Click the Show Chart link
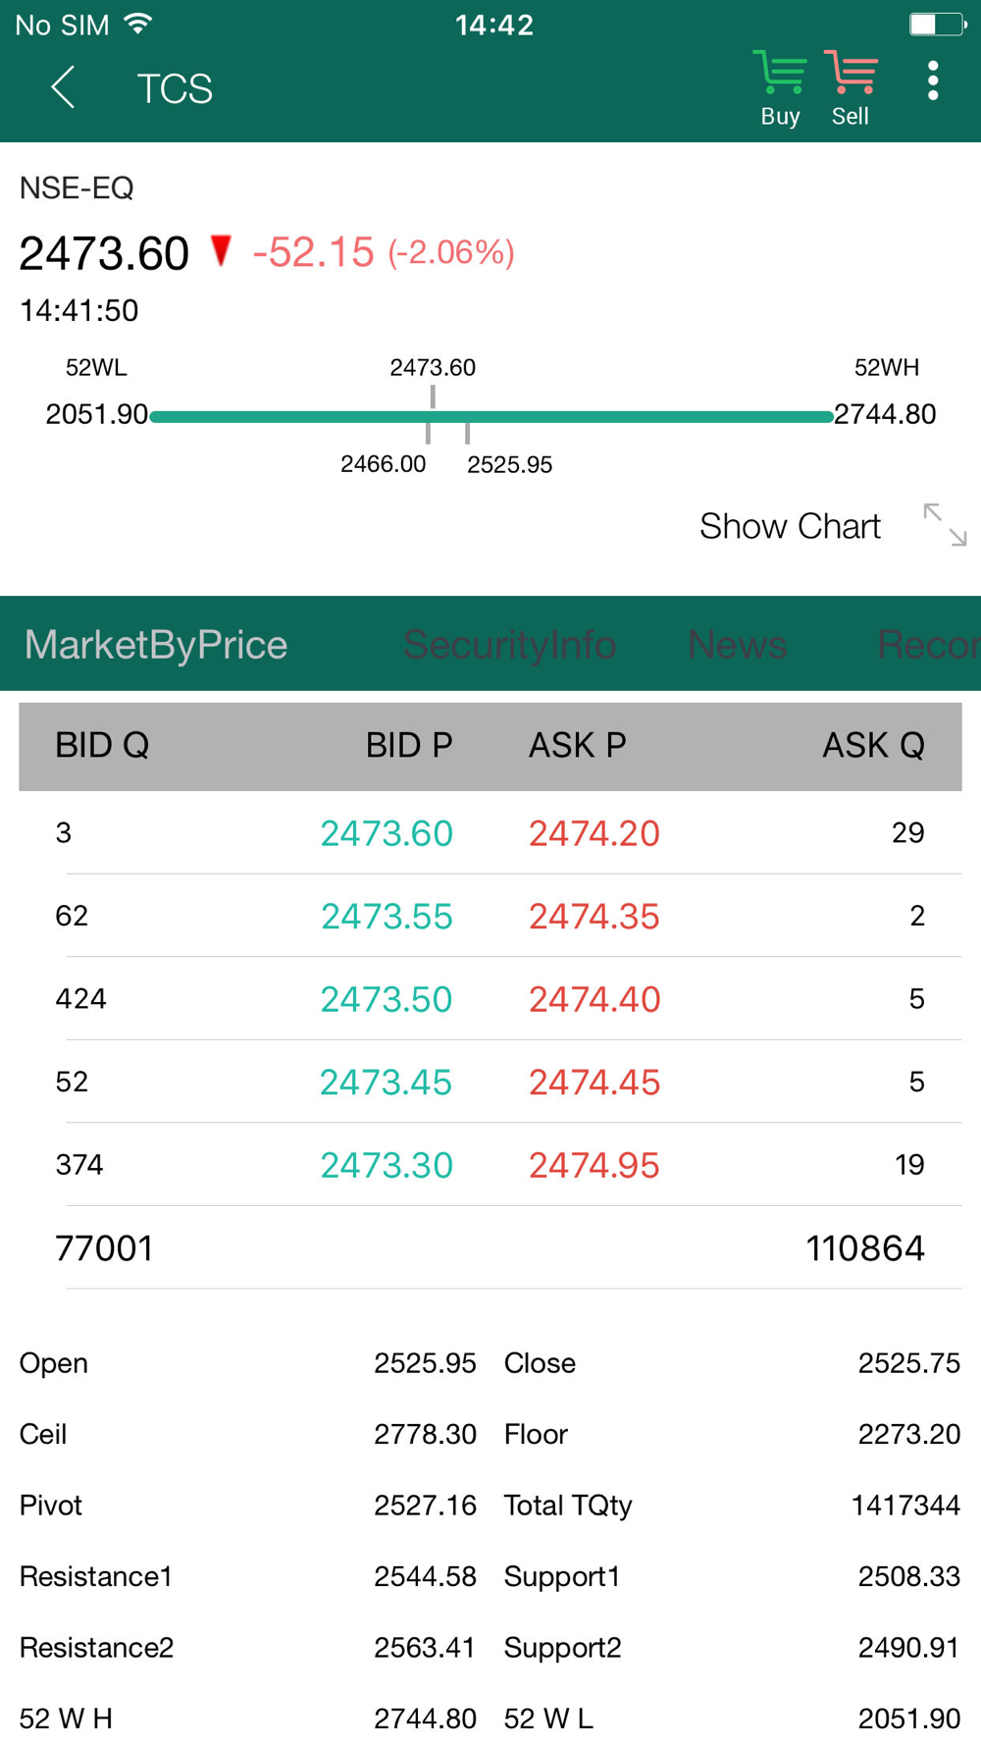This screenshot has width=981, height=1745. [x=790, y=526]
